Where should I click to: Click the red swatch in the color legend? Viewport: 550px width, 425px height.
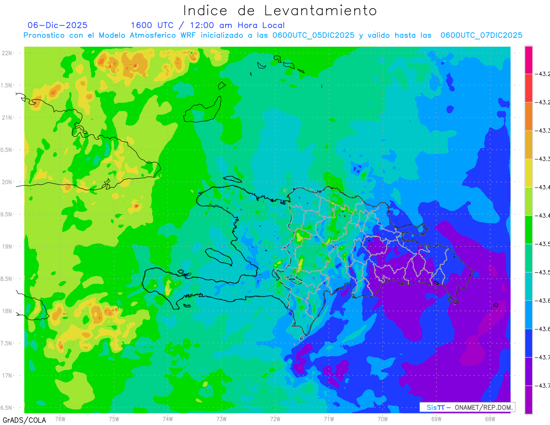(528, 88)
